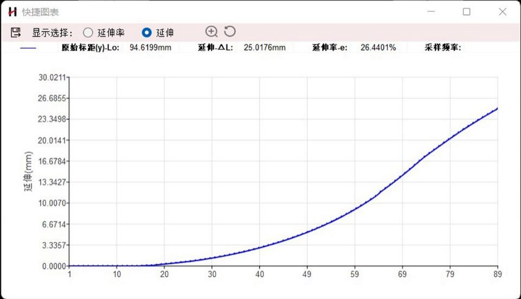
Task: Click the 延伸(mm) vertical axis title
Action: pyautogui.click(x=29, y=171)
